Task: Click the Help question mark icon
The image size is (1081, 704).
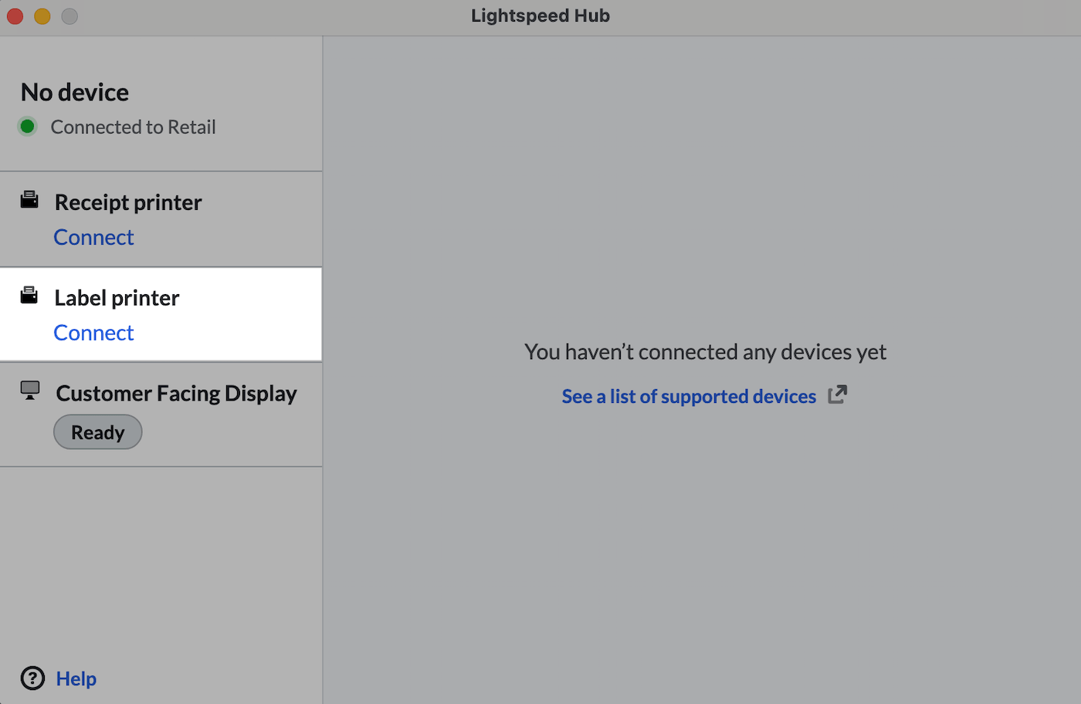Action: click(x=32, y=679)
